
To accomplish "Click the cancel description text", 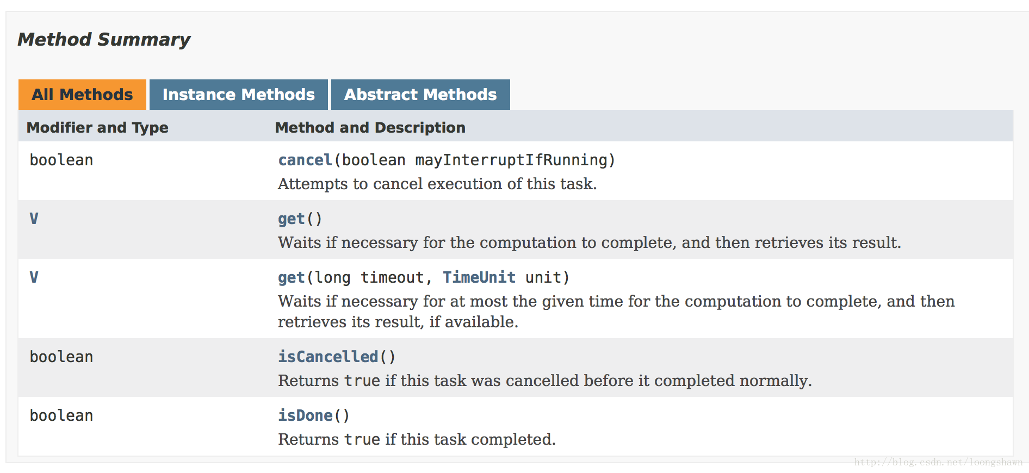I will tap(437, 184).
